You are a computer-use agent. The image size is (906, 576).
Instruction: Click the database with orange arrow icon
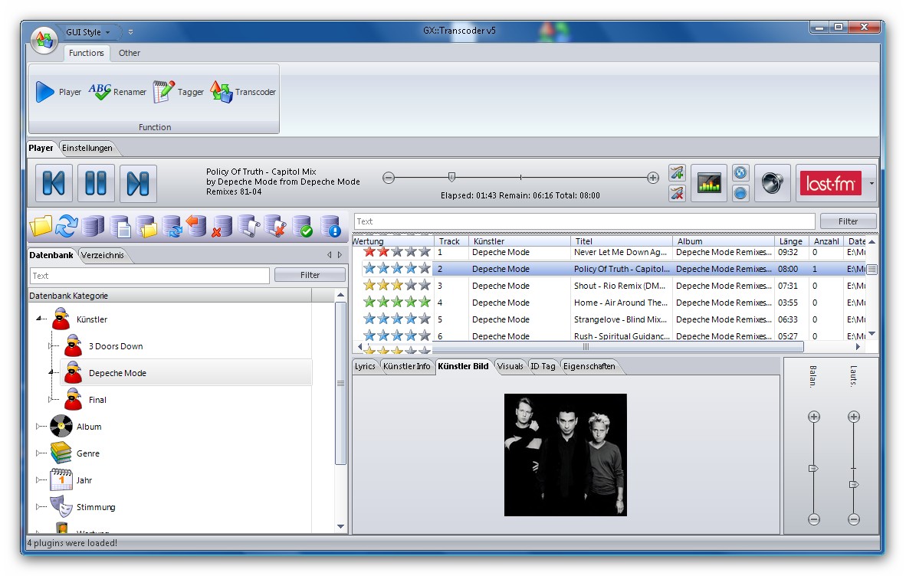point(196,226)
